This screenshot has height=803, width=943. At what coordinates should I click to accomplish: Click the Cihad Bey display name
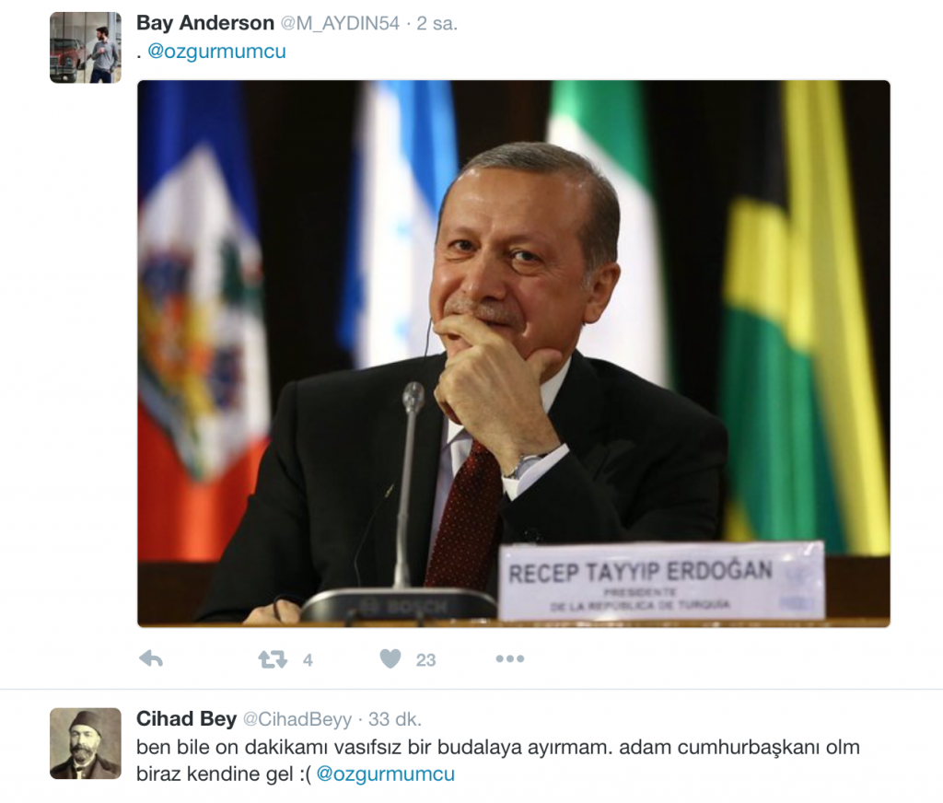(186, 719)
